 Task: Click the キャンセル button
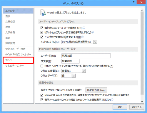pos(137,107)
